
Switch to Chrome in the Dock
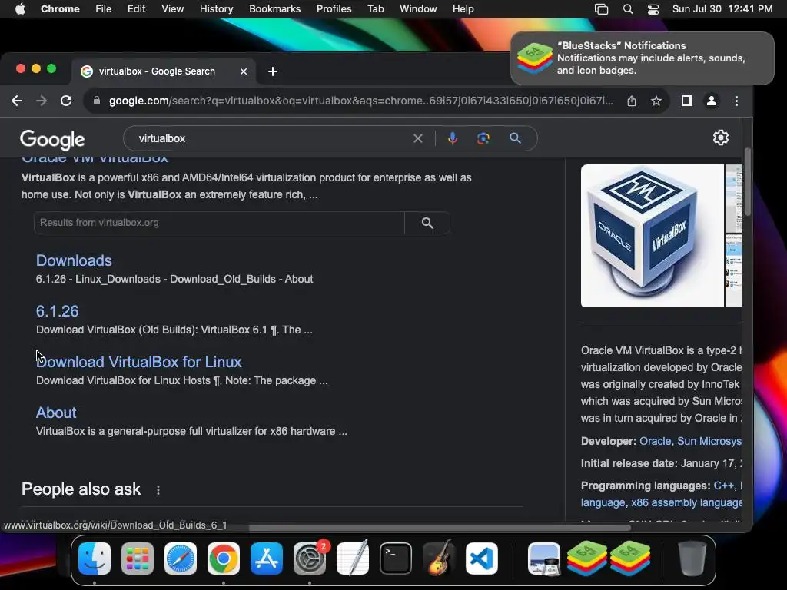click(x=224, y=559)
